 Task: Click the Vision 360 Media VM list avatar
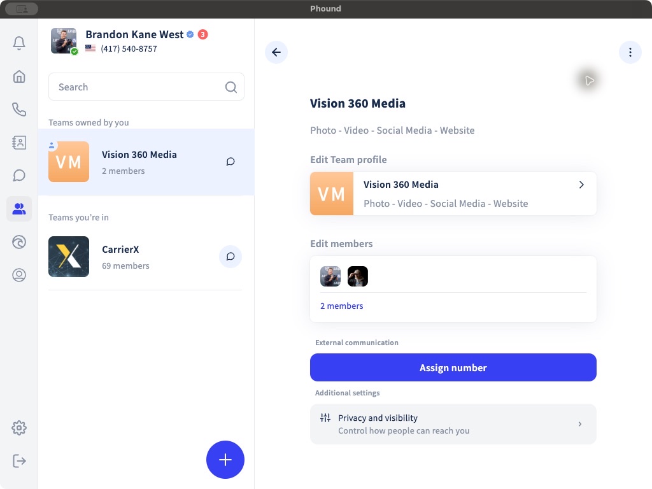pos(69,162)
